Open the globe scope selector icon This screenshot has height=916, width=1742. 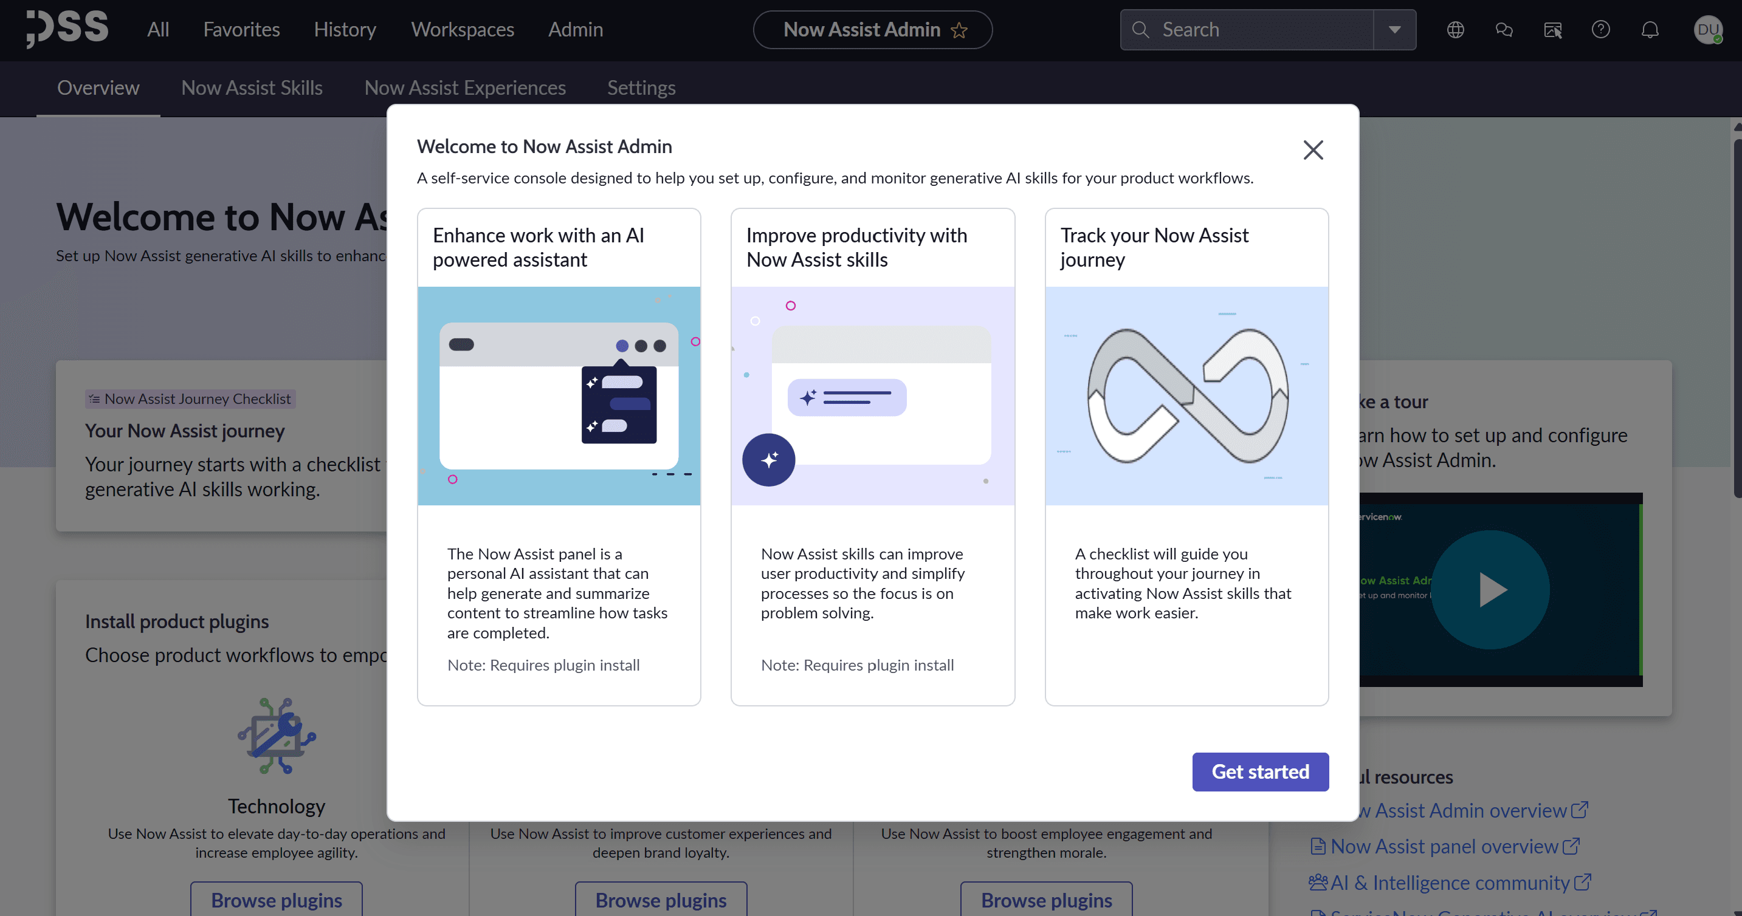(1455, 30)
